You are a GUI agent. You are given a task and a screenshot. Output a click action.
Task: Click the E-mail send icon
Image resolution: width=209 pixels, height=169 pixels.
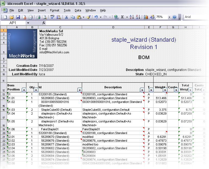(31, 17)
